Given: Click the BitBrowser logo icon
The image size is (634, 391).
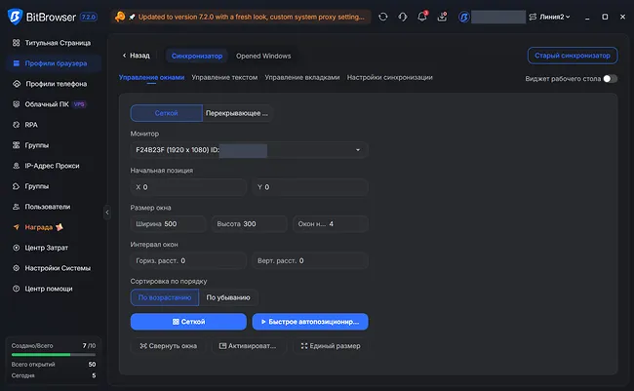Looking at the screenshot, I should pyautogui.click(x=15, y=17).
